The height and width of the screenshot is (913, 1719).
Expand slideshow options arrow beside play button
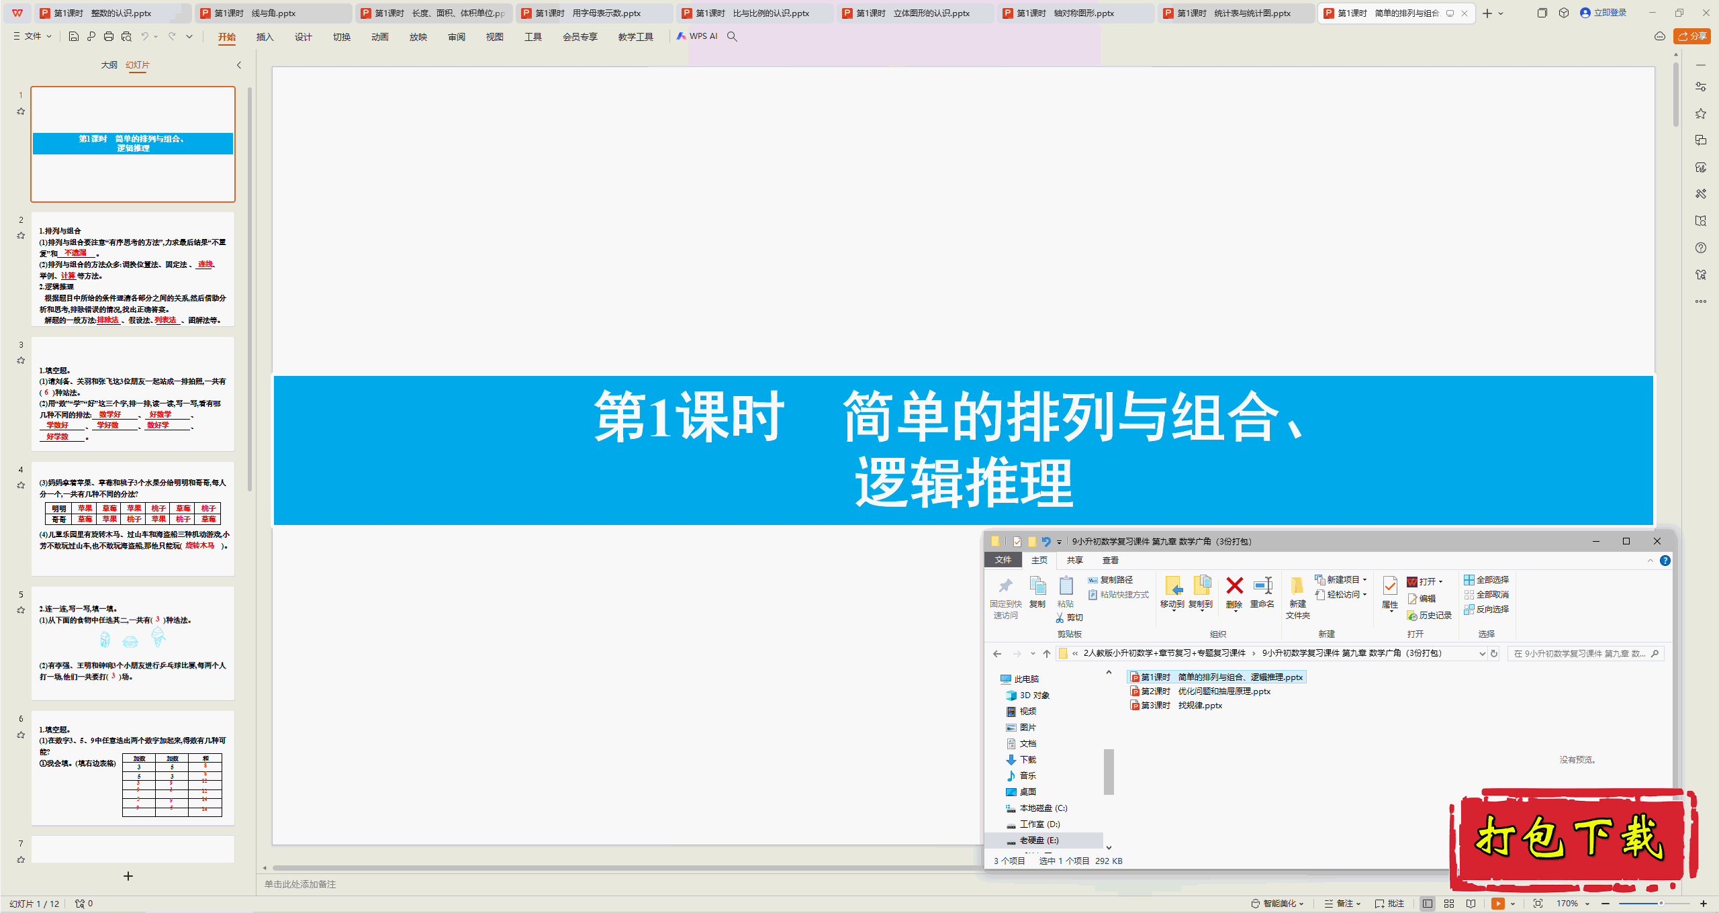click(1513, 904)
